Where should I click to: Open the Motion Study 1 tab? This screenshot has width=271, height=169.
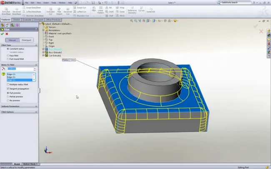[30, 164]
